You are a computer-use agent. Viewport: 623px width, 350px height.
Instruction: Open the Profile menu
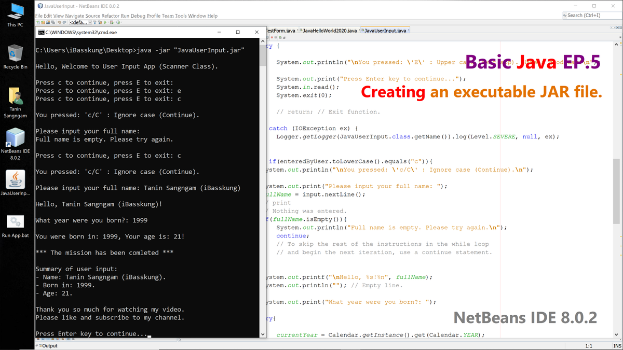pos(154,16)
